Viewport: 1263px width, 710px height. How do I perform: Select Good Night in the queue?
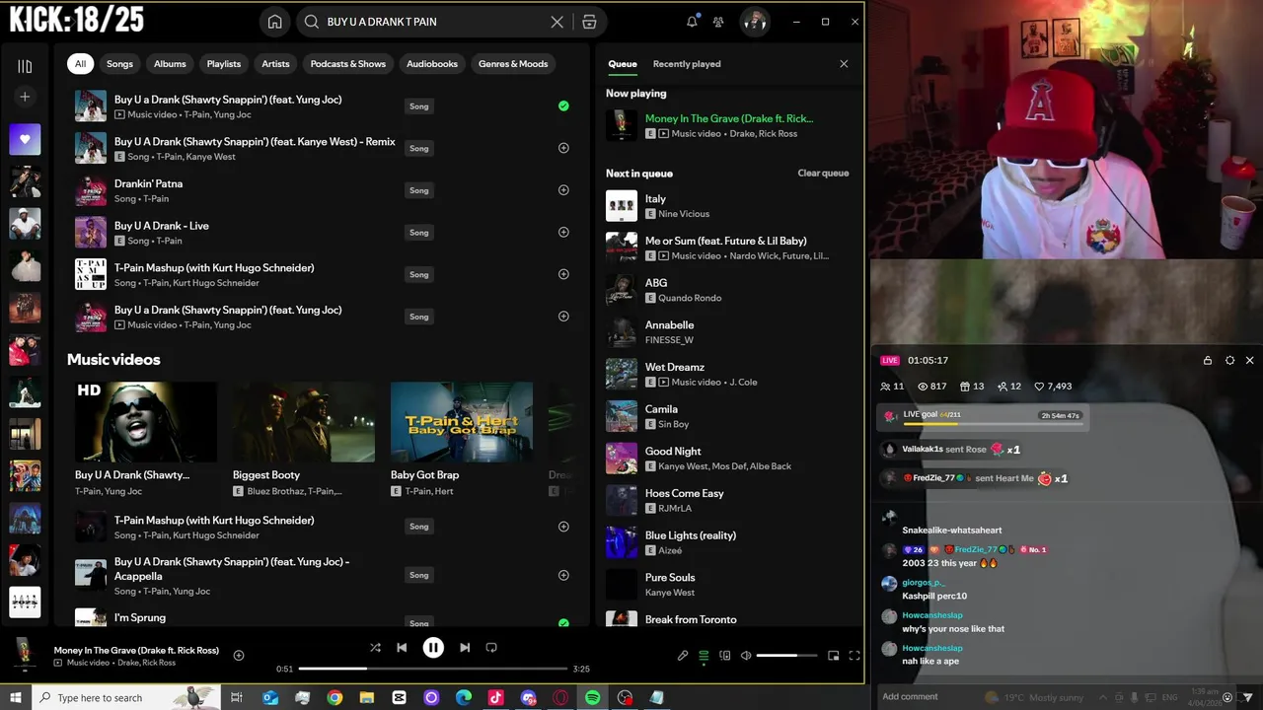(727, 459)
